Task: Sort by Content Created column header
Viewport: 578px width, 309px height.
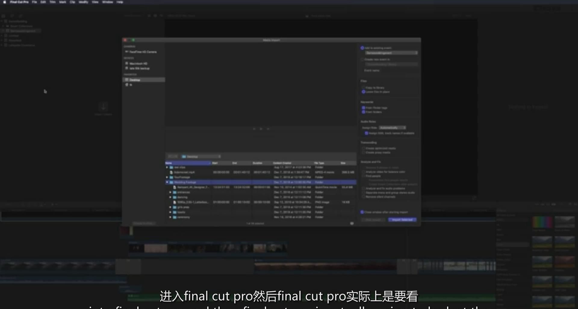Action: [x=282, y=163]
